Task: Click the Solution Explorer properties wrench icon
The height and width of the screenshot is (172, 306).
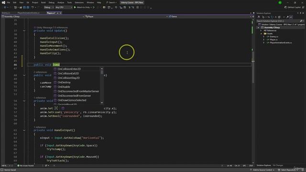Action: pos(287,17)
